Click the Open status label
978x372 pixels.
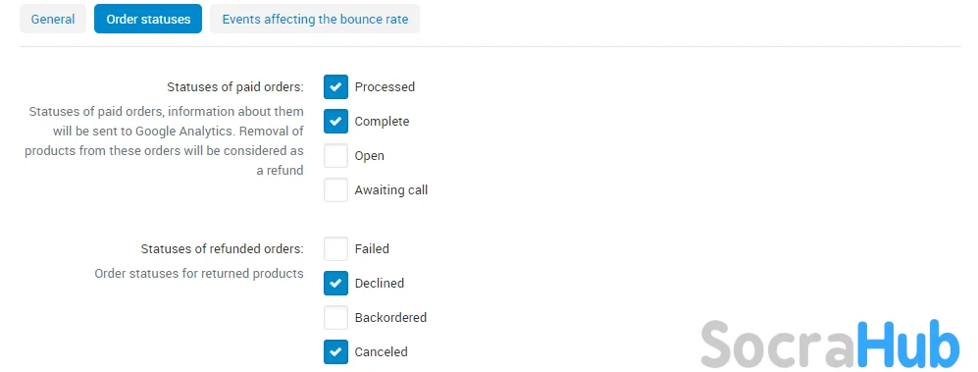point(369,155)
